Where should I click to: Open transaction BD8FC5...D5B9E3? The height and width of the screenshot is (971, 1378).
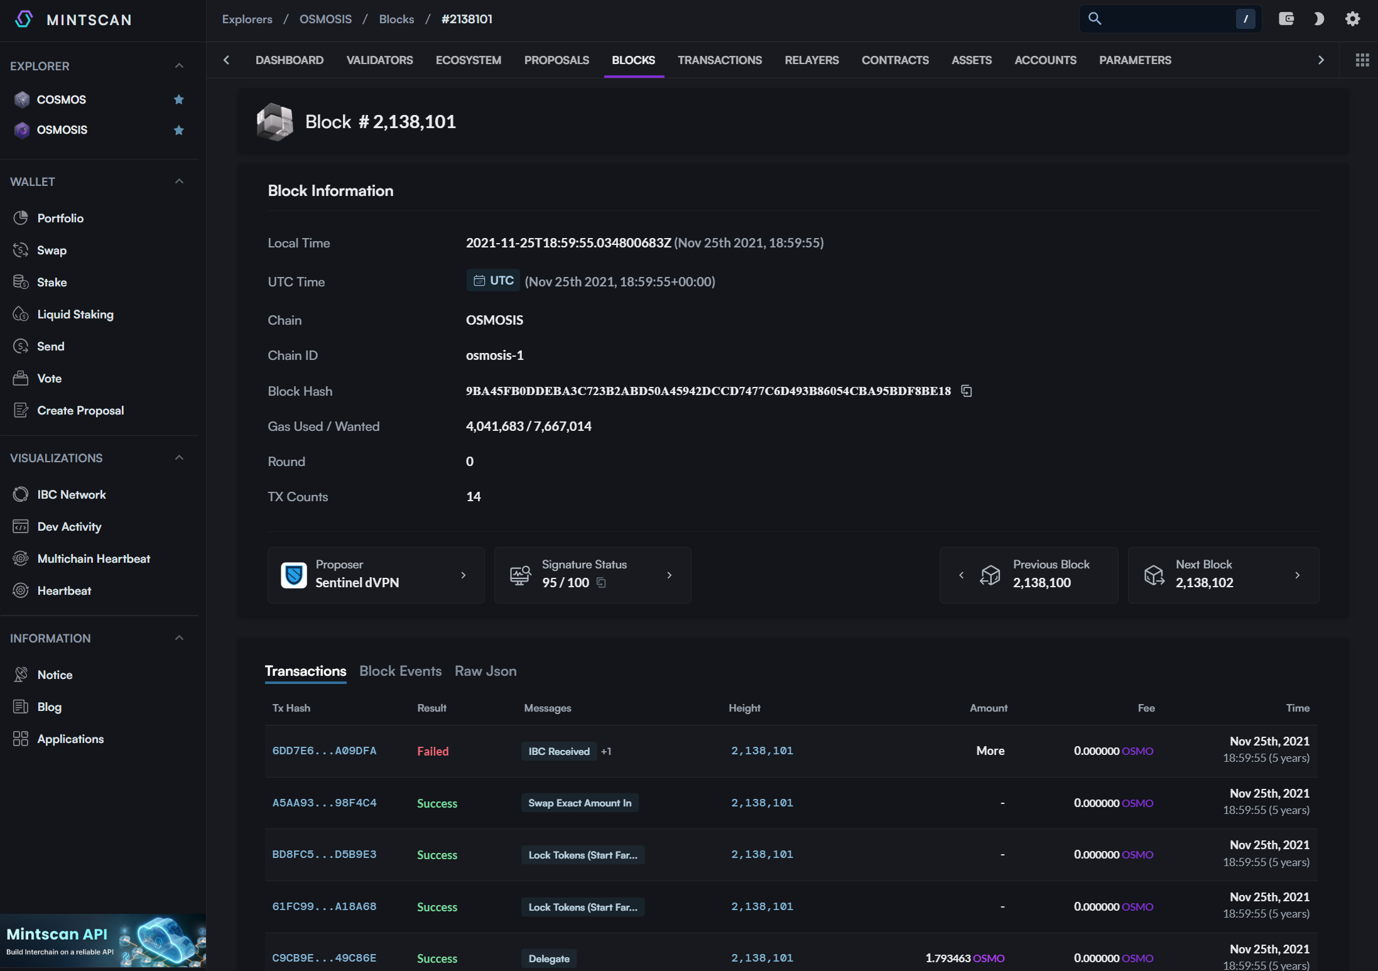tap(324, 854)
